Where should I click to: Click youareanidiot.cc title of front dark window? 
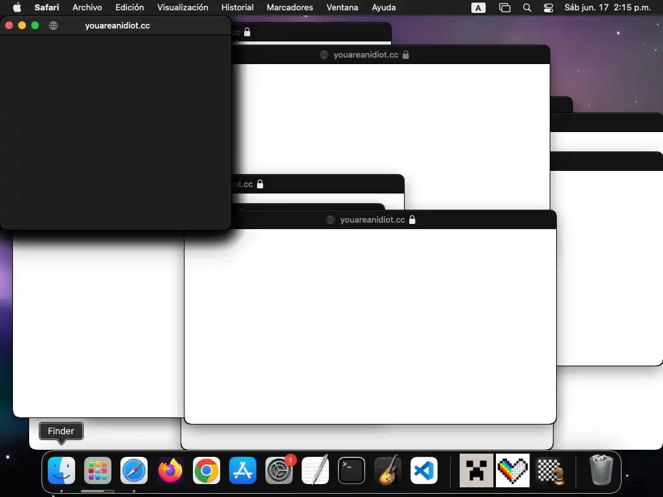point(117,25)
